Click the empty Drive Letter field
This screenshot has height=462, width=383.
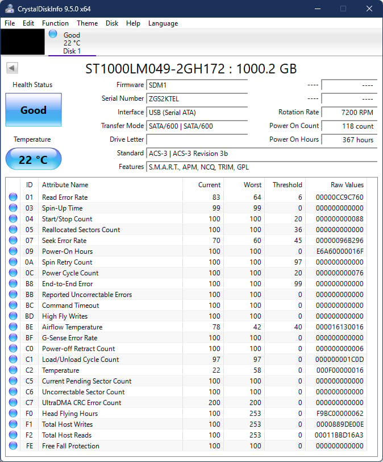pos(197,139)
